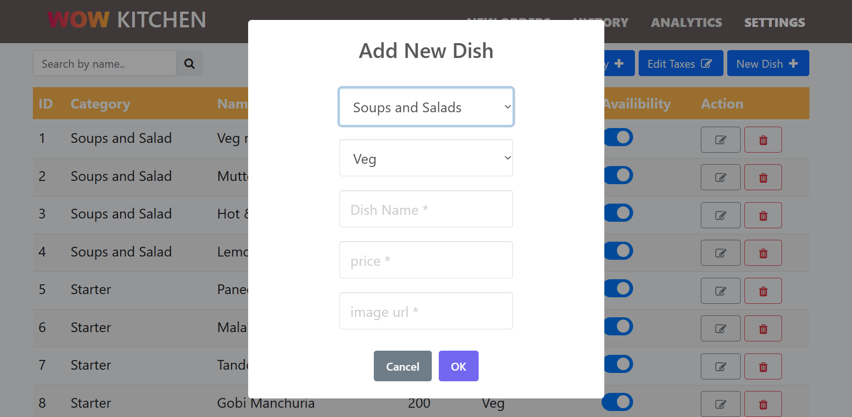
Task: Click the Dish Name input field
Action: 426,209
